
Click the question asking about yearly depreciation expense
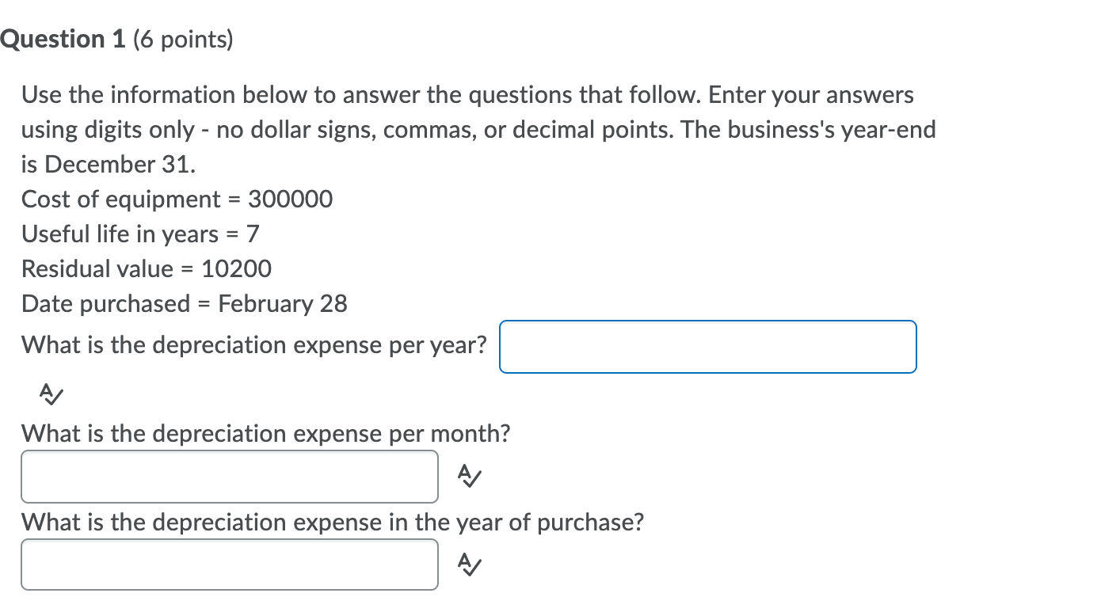click(x=253, y=344)
